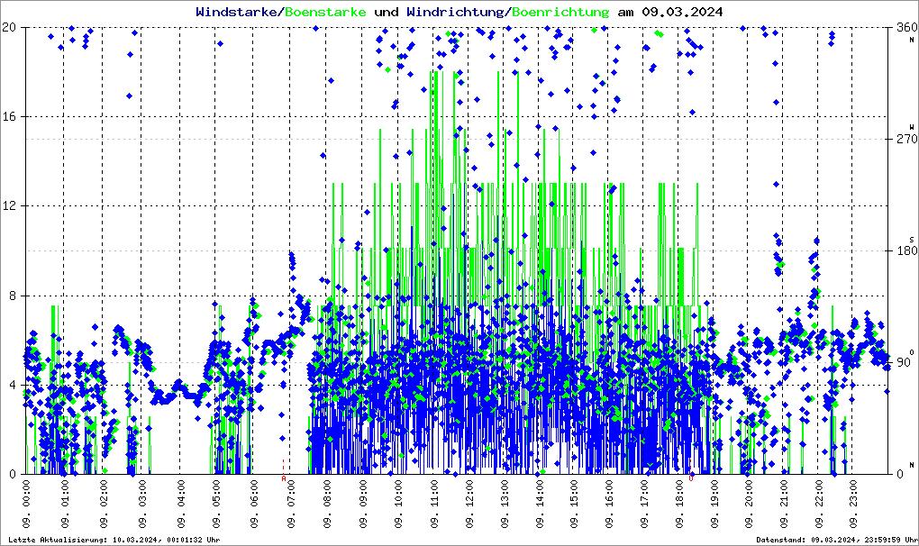Select the 12:00 time axis label
The height and width of the screenshot is (546, 919).
(x=469, y=504)
